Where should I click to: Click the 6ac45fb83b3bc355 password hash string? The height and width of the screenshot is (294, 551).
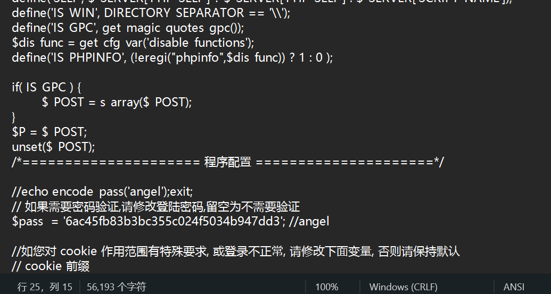click(172, 221)
